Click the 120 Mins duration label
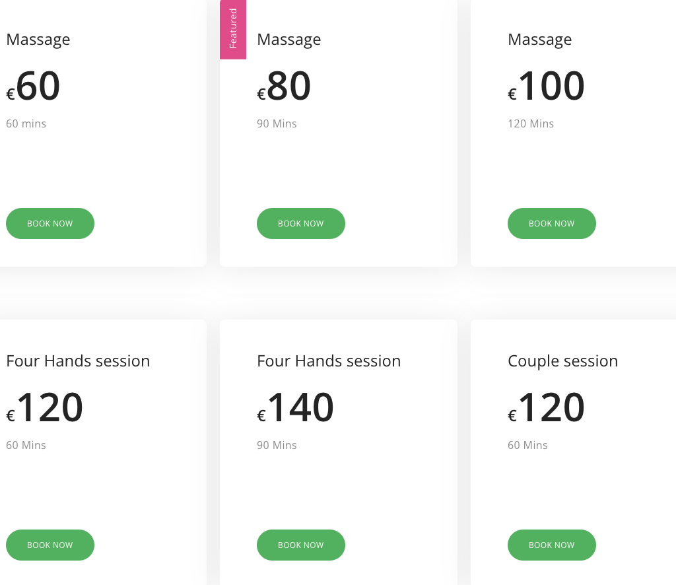The width and height of the screenshot is (676, 585). pos(531,123)
